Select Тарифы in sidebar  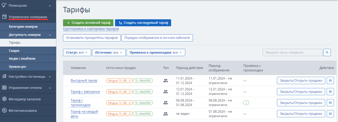[28, 43]
